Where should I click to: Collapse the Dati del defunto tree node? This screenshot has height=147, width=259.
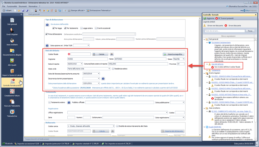207,64
